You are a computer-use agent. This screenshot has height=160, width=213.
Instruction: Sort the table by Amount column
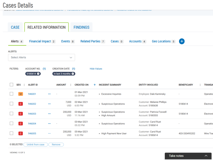point(71,85)
